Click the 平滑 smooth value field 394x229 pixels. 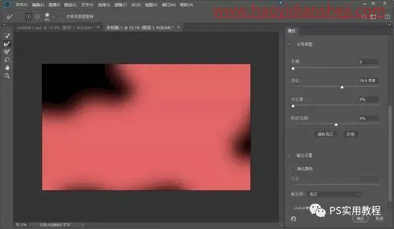368,62
